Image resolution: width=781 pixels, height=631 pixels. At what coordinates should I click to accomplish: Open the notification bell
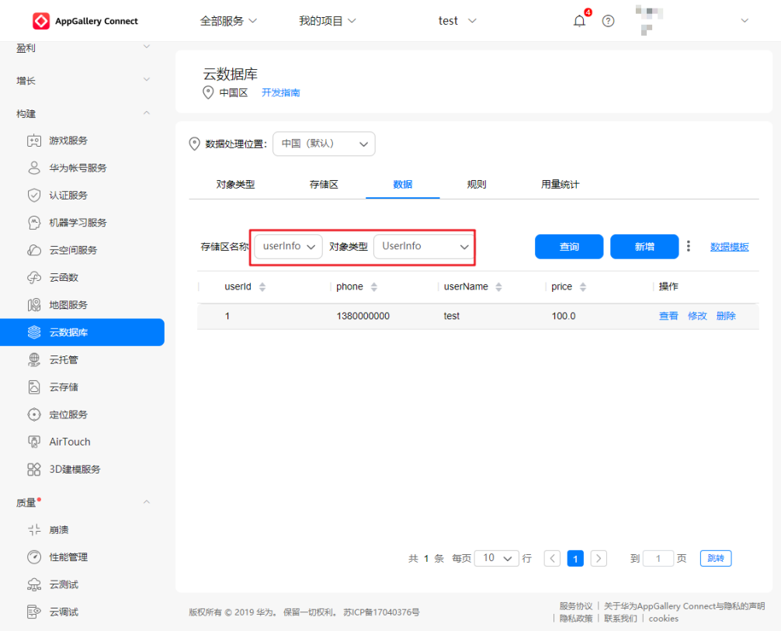[579, 21]
